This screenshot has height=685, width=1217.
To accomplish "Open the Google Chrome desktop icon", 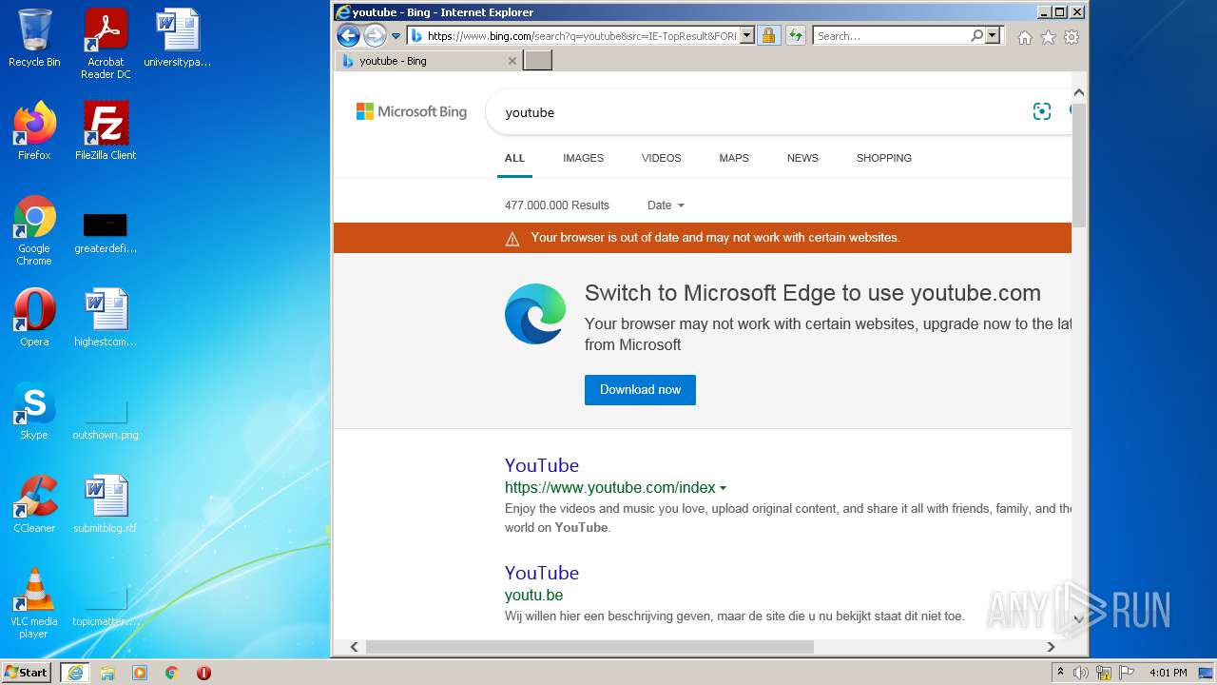I will coord(34,231).
